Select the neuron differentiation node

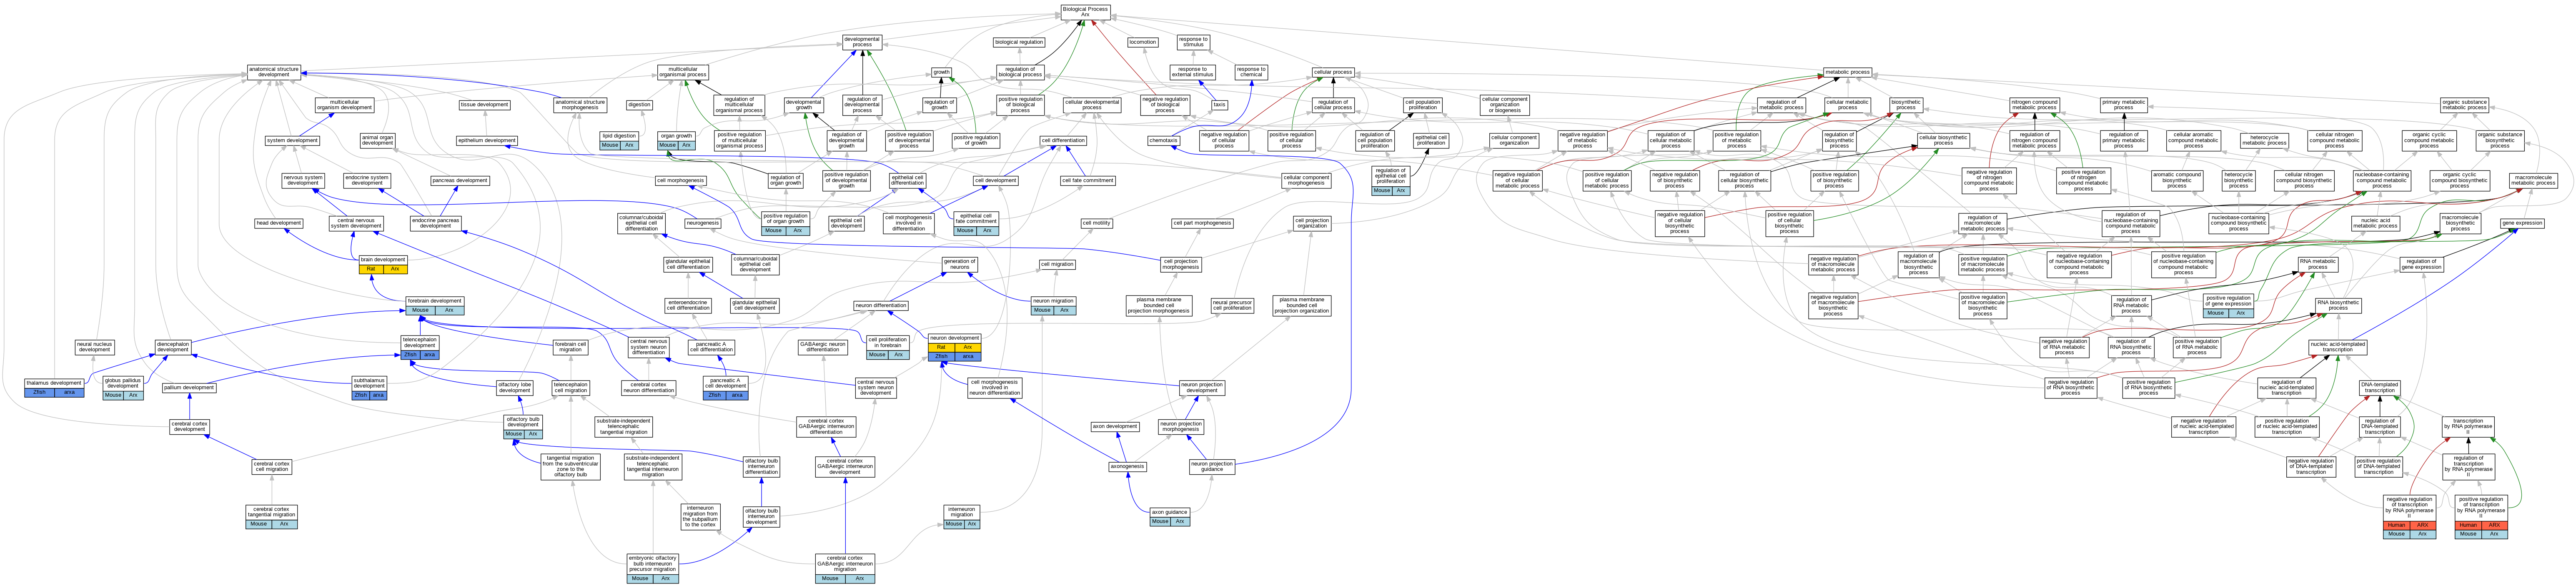pos(881,306)
